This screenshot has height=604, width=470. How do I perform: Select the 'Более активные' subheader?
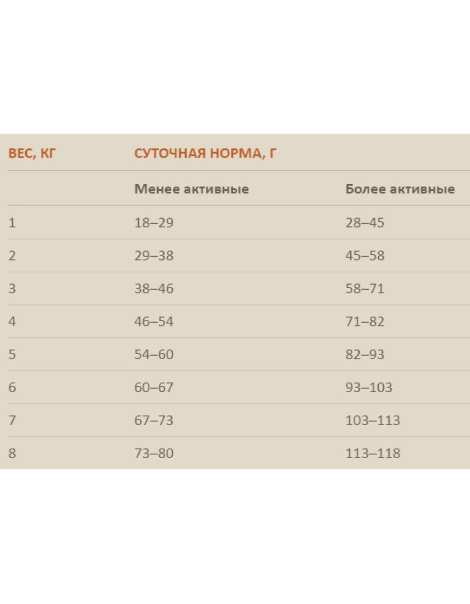400,189
